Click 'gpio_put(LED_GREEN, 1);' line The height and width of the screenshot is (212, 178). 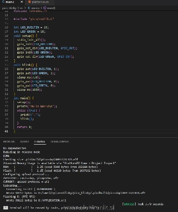pyautogui.click(x=36, y=73)
